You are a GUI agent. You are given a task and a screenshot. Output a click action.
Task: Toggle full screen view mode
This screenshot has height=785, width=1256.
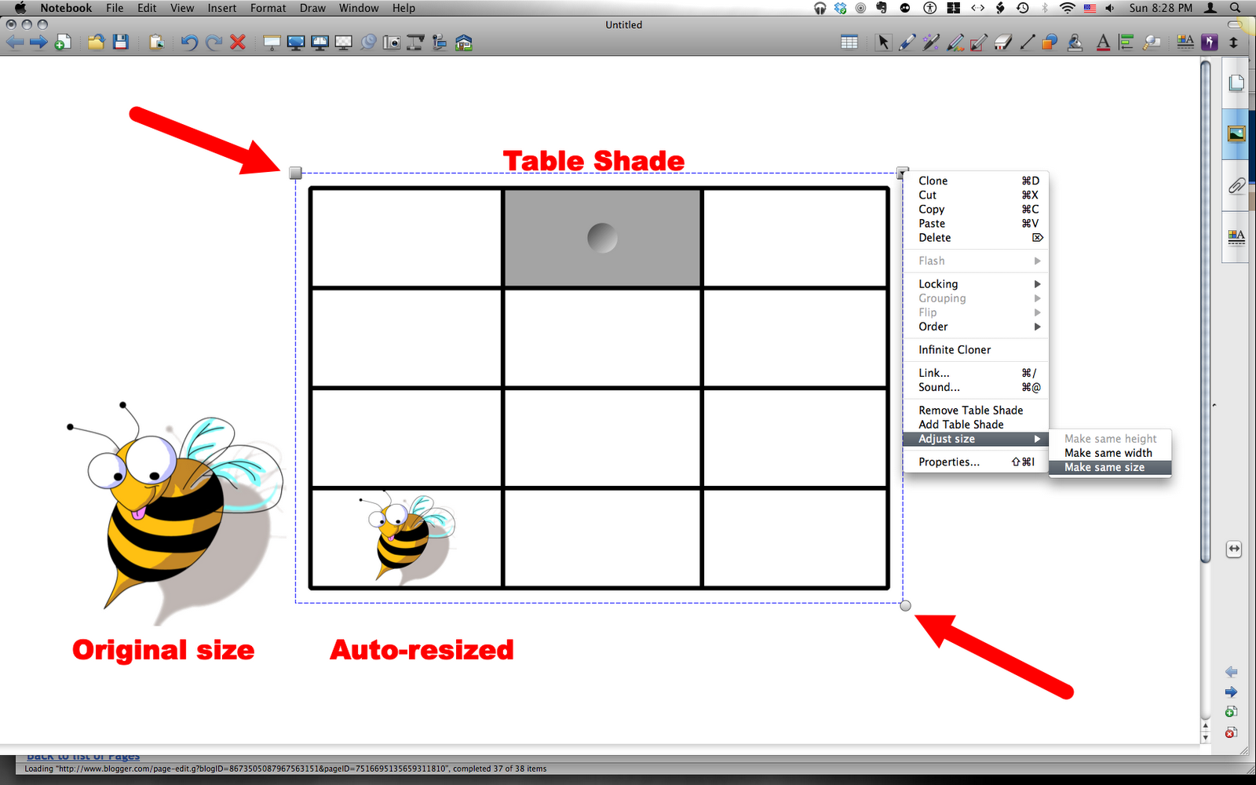[x=297, y=43]
